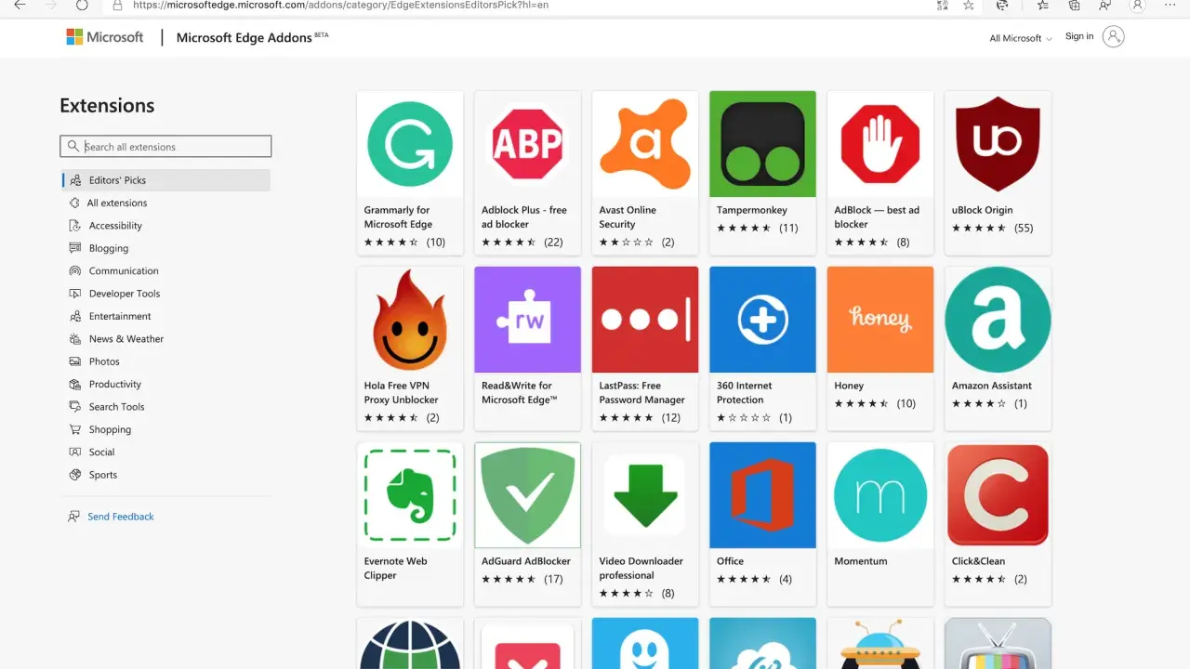
Task: Click the Send Feedback link
Action: [121, 517]
